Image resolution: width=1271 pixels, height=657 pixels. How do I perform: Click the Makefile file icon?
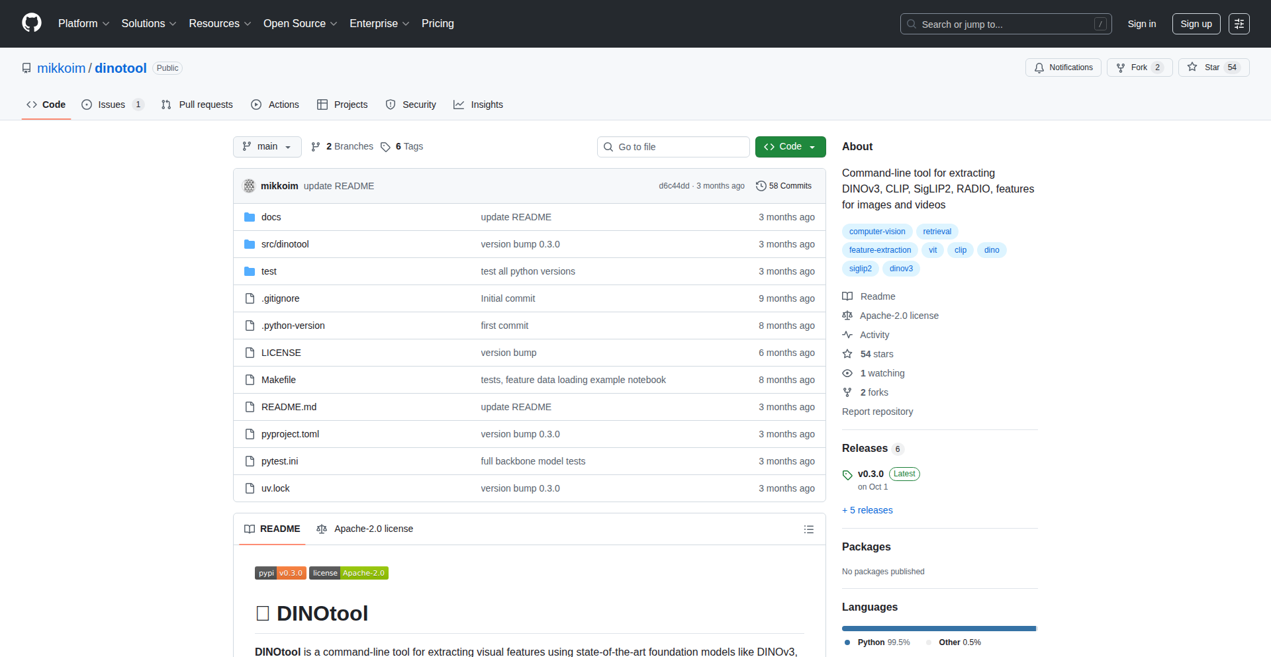(x=250, y=380)
